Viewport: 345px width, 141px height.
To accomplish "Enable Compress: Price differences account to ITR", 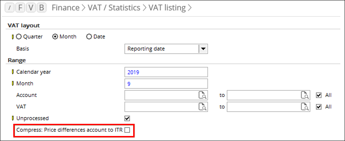I will [x=127, y=130].
